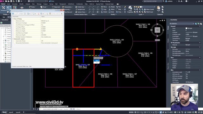
Task: Click the Remainder Distribution value
Action: point(52,43)
